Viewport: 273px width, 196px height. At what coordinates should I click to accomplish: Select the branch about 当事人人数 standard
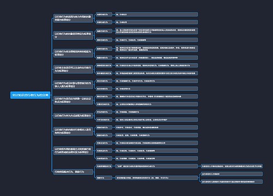click(x=73, y=85)
